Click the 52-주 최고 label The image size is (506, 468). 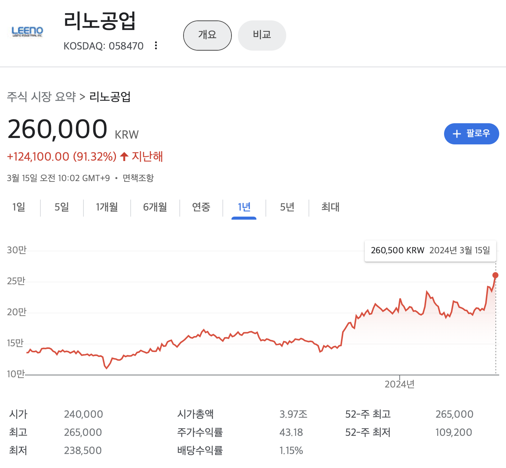[368, 414]
